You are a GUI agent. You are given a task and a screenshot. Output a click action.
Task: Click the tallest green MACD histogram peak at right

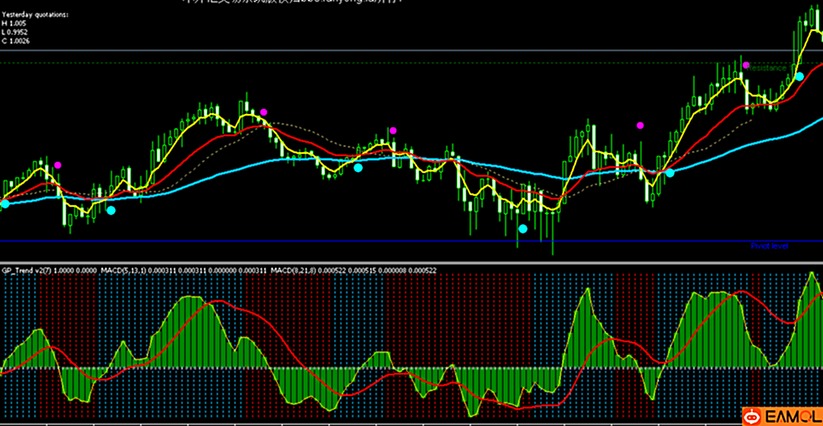click(811, 276)
